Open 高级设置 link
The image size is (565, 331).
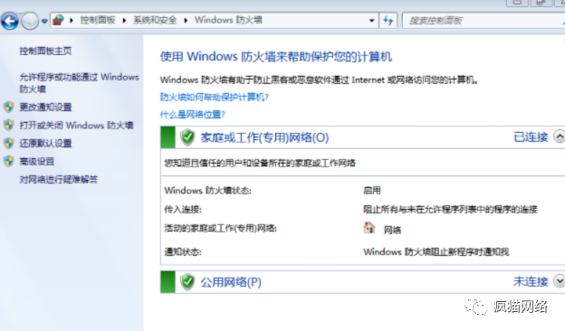pyautogui.click(x=37, y=162)
